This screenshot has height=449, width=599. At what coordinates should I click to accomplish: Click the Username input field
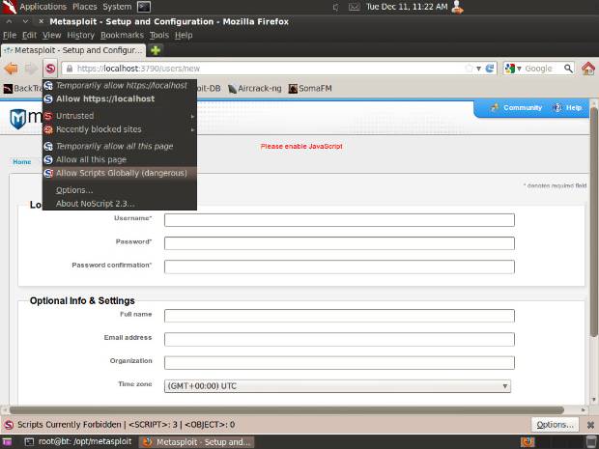point(339,220)
